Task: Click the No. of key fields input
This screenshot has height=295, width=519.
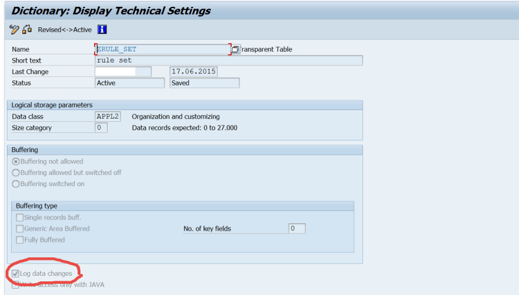Action: tap(297, 229)
